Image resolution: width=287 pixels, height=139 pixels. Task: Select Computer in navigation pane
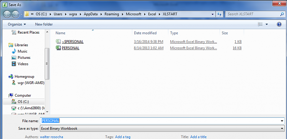pyautogui.click(x=23, y=95)
